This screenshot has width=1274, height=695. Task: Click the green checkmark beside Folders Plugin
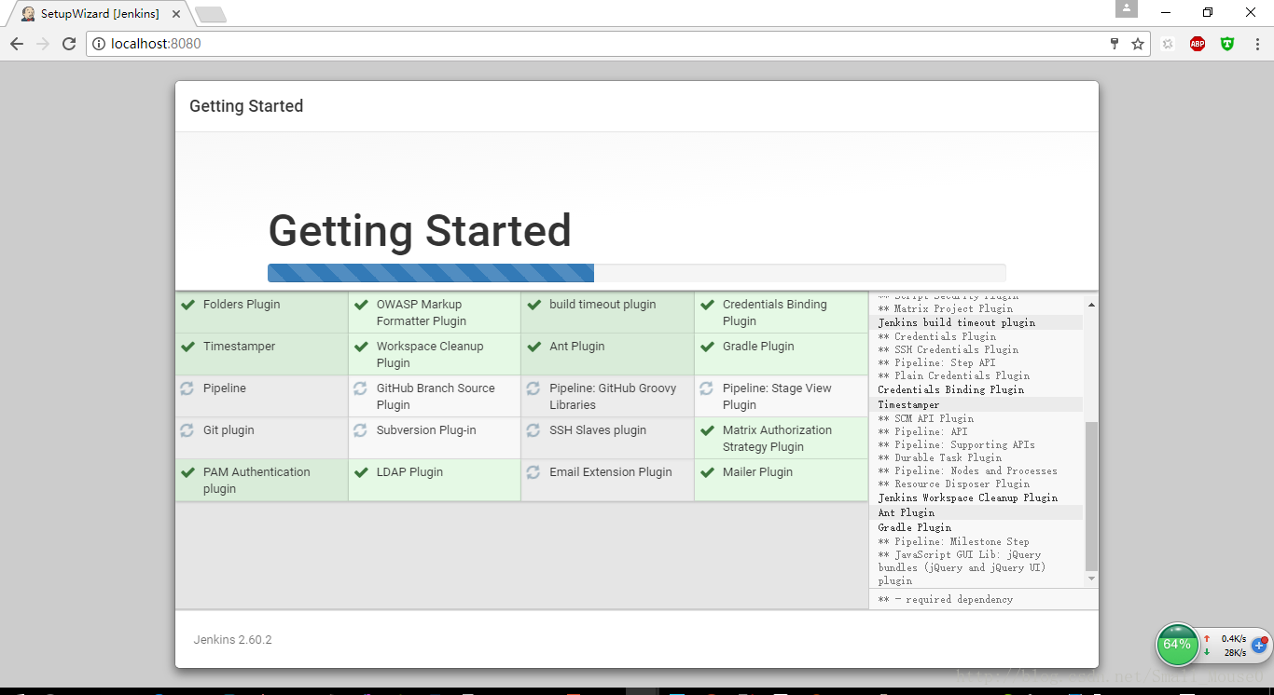[187, 305]
